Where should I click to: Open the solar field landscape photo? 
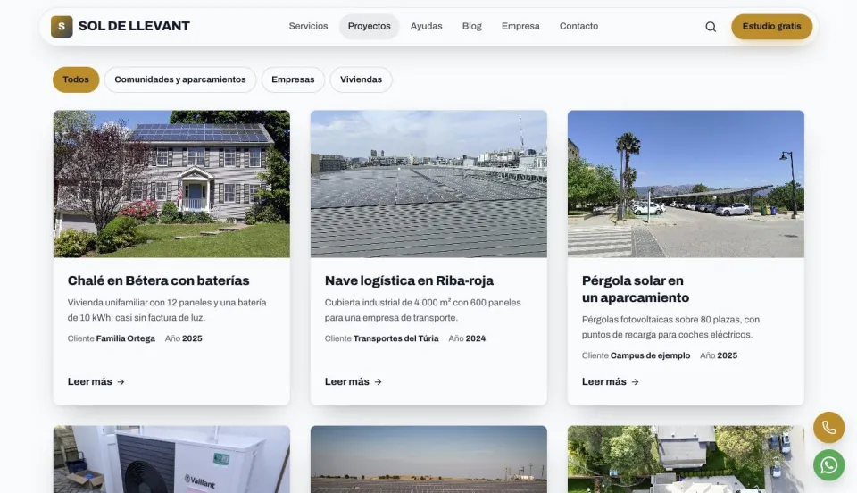point(428,459)
